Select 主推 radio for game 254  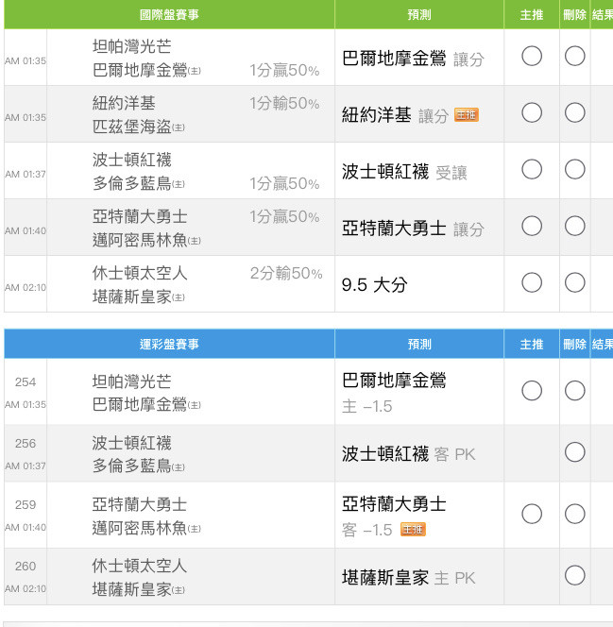click(x=532, y=391)
